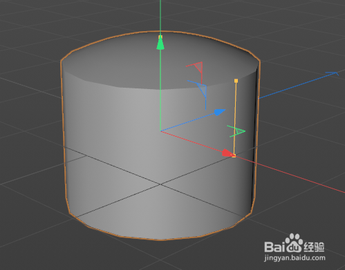This screenshot has width=345, height=270.
Task: Click the green Y-axis move arrowhead
Action: [160, 44]
